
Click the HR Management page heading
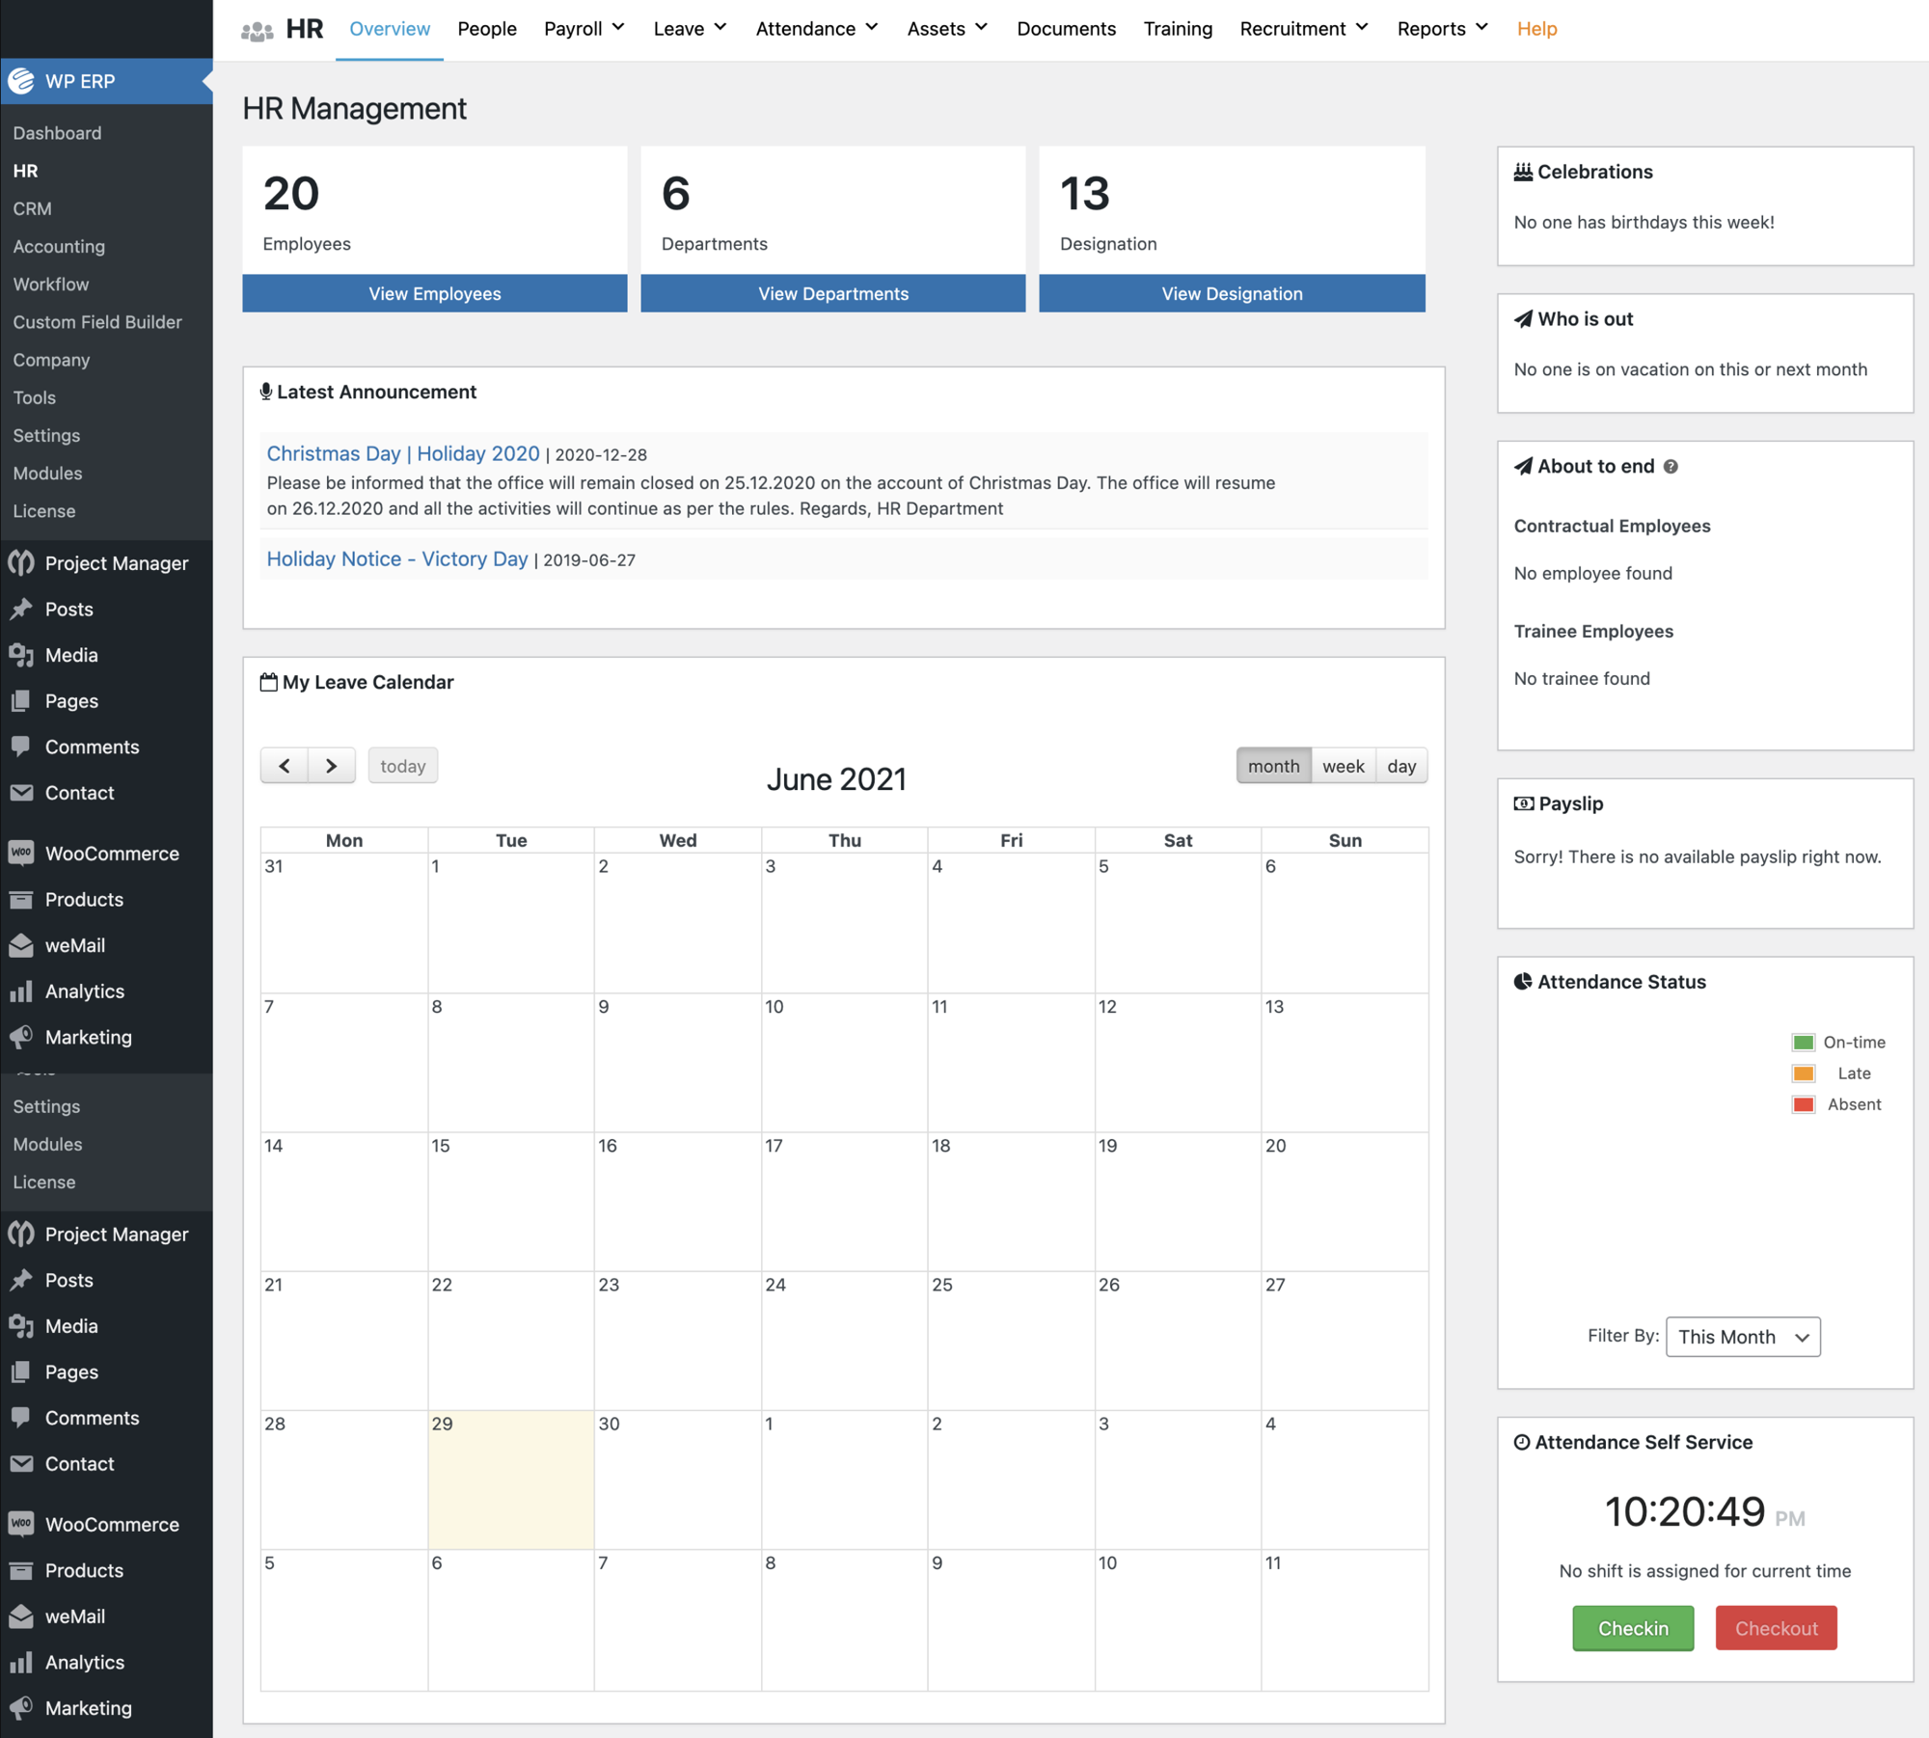click(354, 108)
